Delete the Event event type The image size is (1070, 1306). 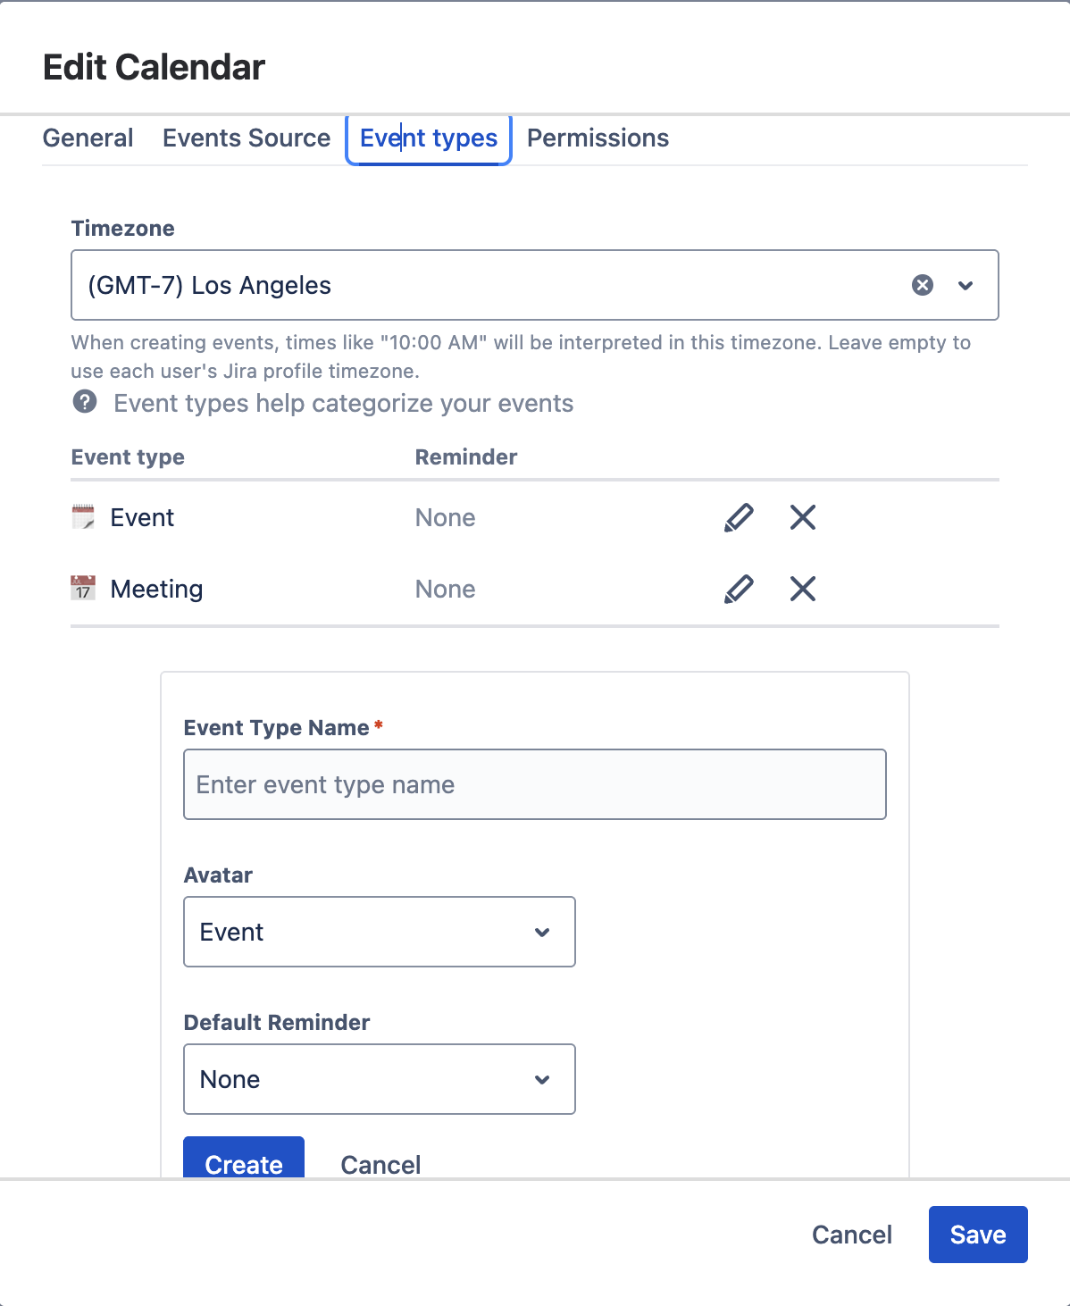pyautogui.click(x=801, y=517)
